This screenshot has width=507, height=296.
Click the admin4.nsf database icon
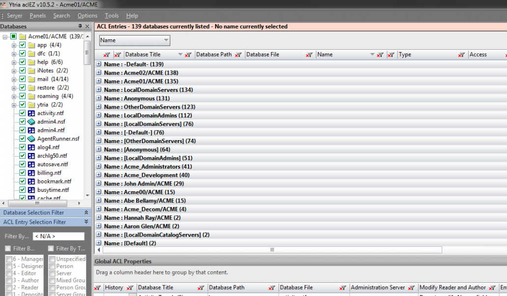tap(31, 121)
